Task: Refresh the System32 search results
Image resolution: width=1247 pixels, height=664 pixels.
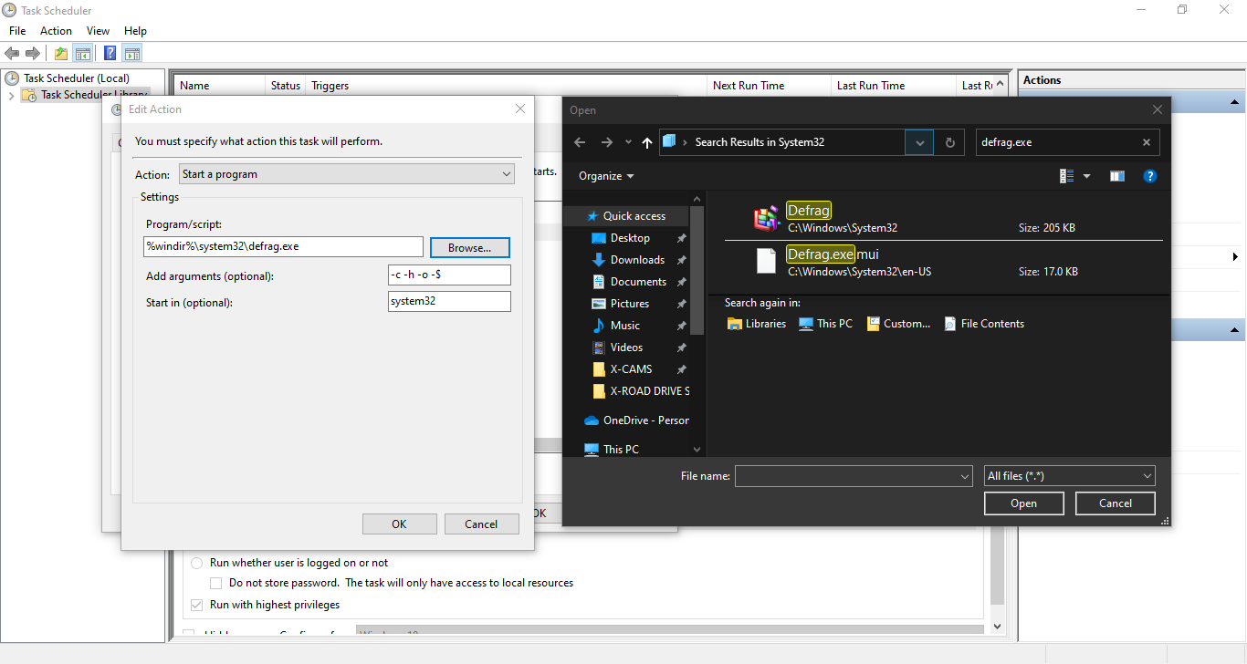Action: (x=948, y=141)
